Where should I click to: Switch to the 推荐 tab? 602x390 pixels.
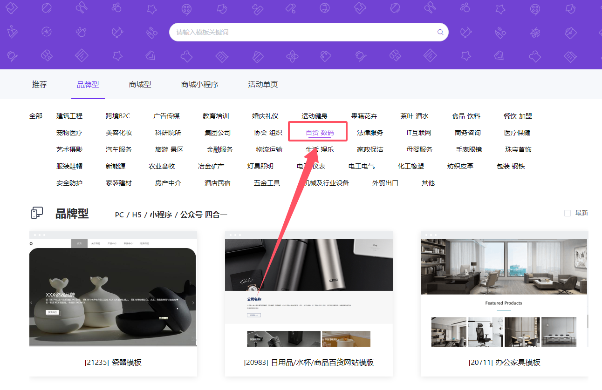(x=40, y=84)
